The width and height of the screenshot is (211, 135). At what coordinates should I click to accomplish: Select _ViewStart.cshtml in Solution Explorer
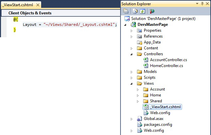[x=165, y=107]
